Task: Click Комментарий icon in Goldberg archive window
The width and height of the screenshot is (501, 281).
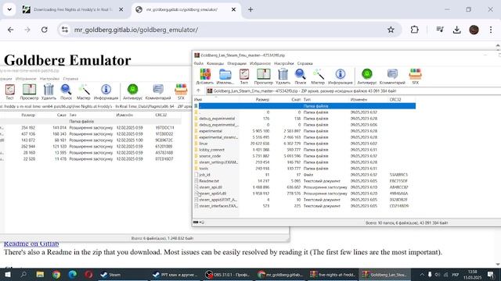Action: coord(392,76)
